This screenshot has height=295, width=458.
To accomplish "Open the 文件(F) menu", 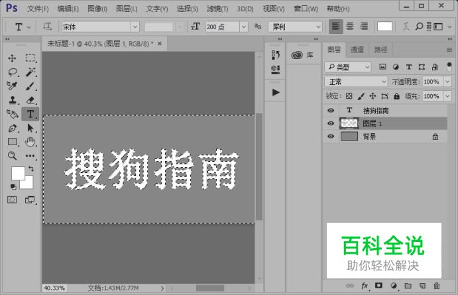I will (x=38, y=9).
